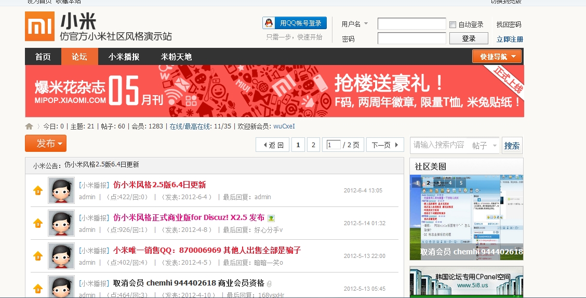
Task: Click date 2012-6-4 13:05
Action: click(x=363, y=190)
